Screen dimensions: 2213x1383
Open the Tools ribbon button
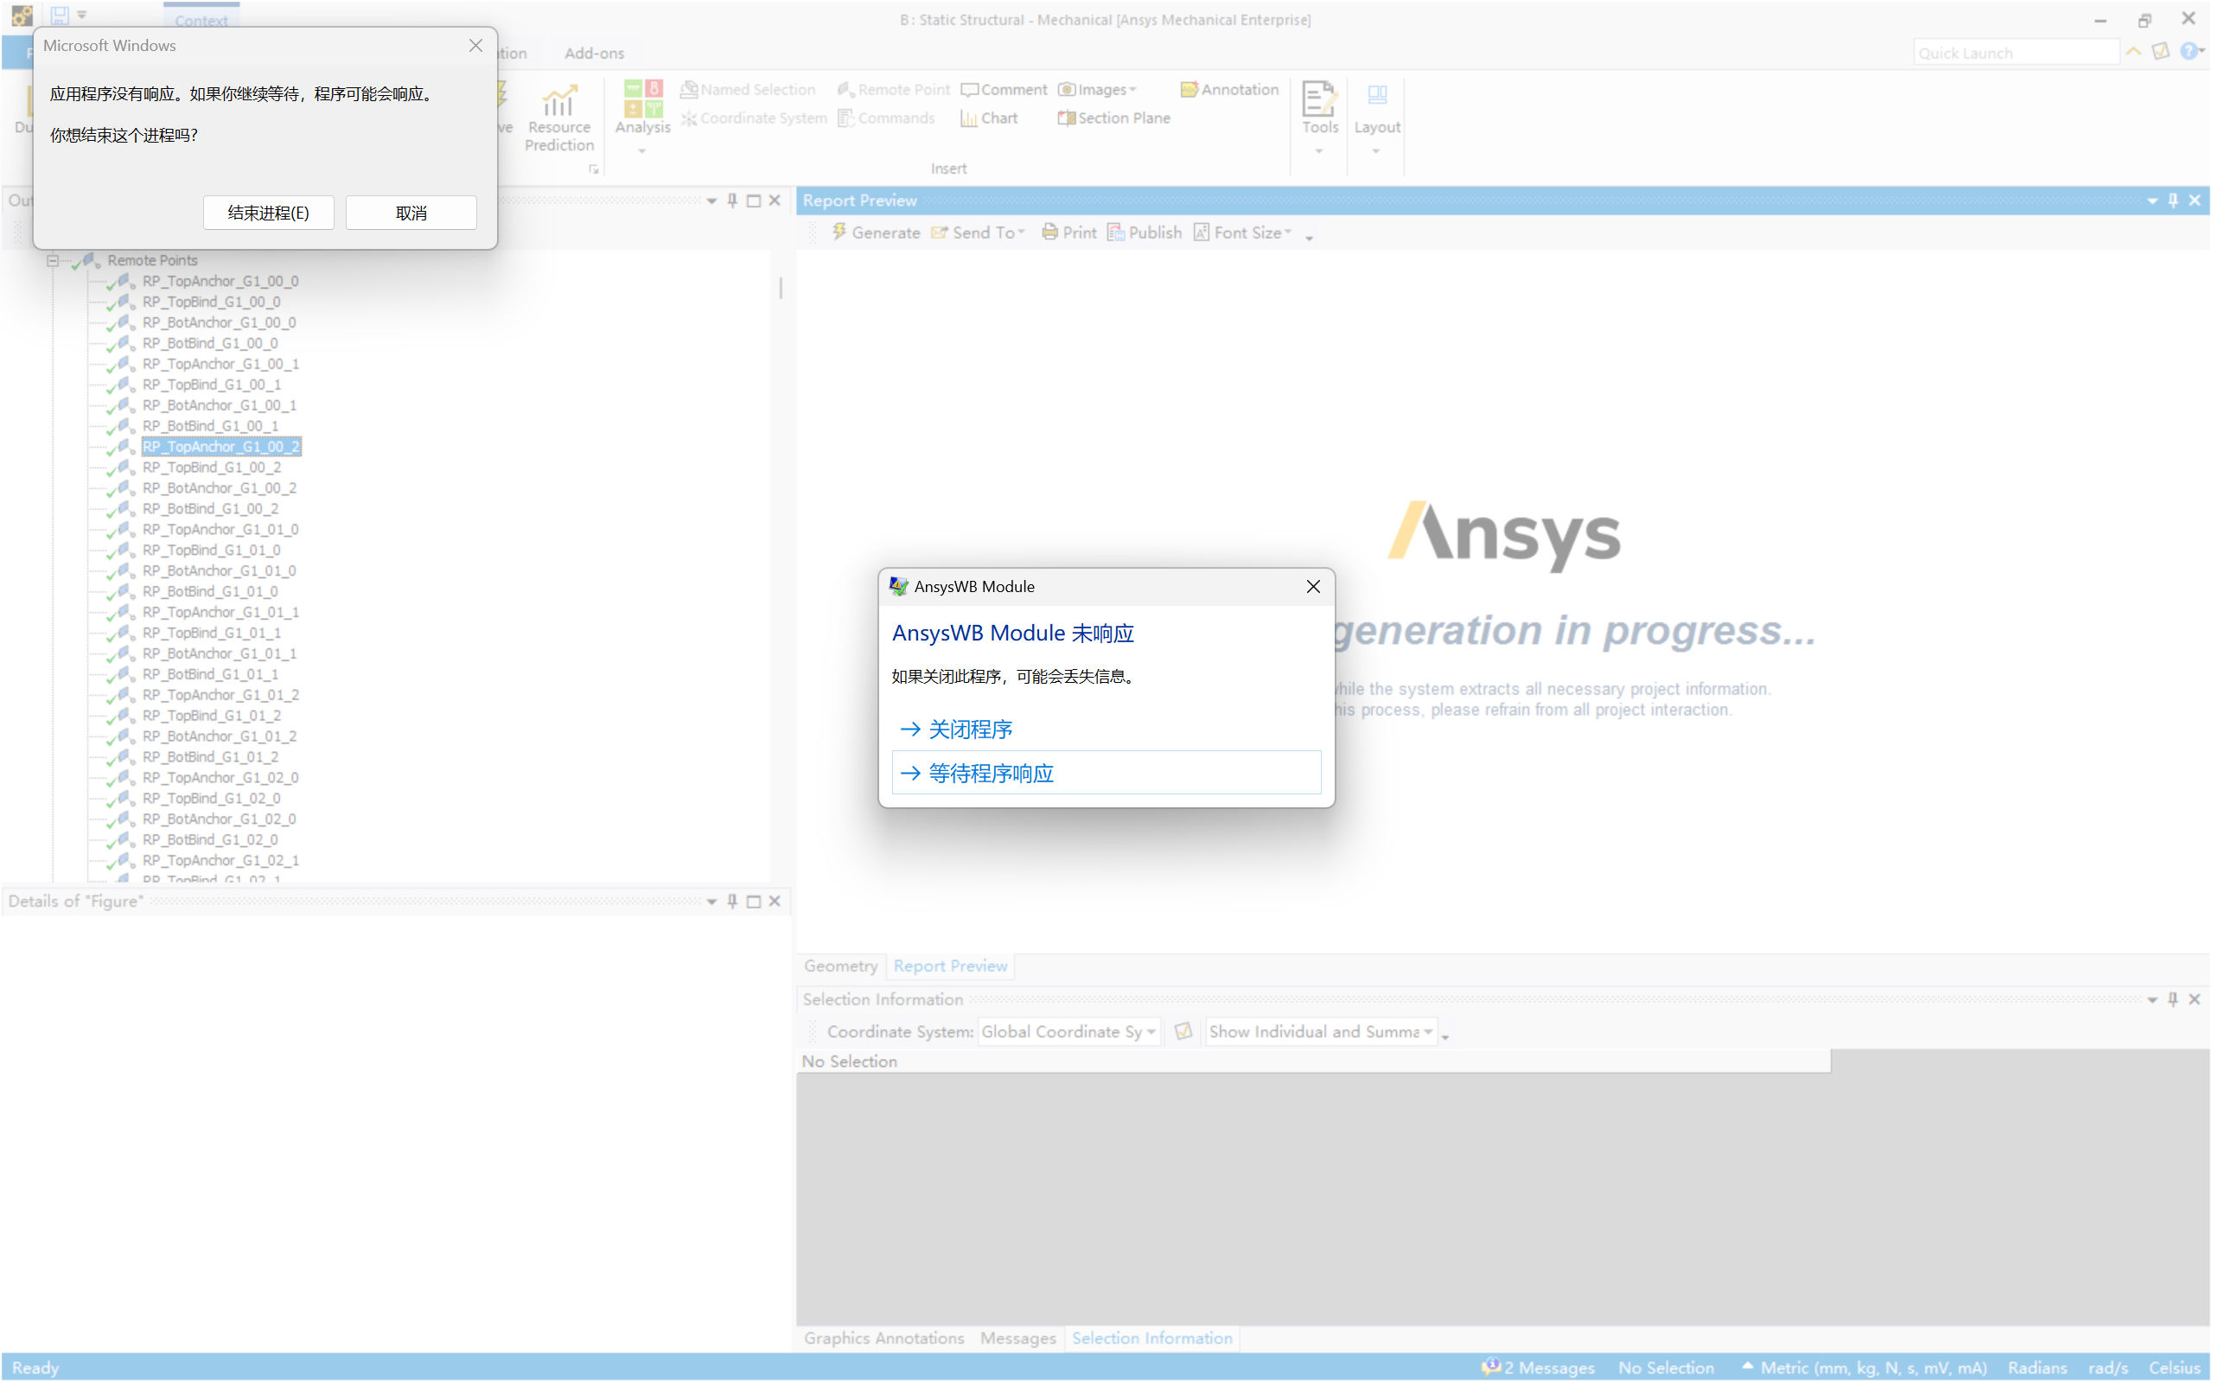(1319, 117)
